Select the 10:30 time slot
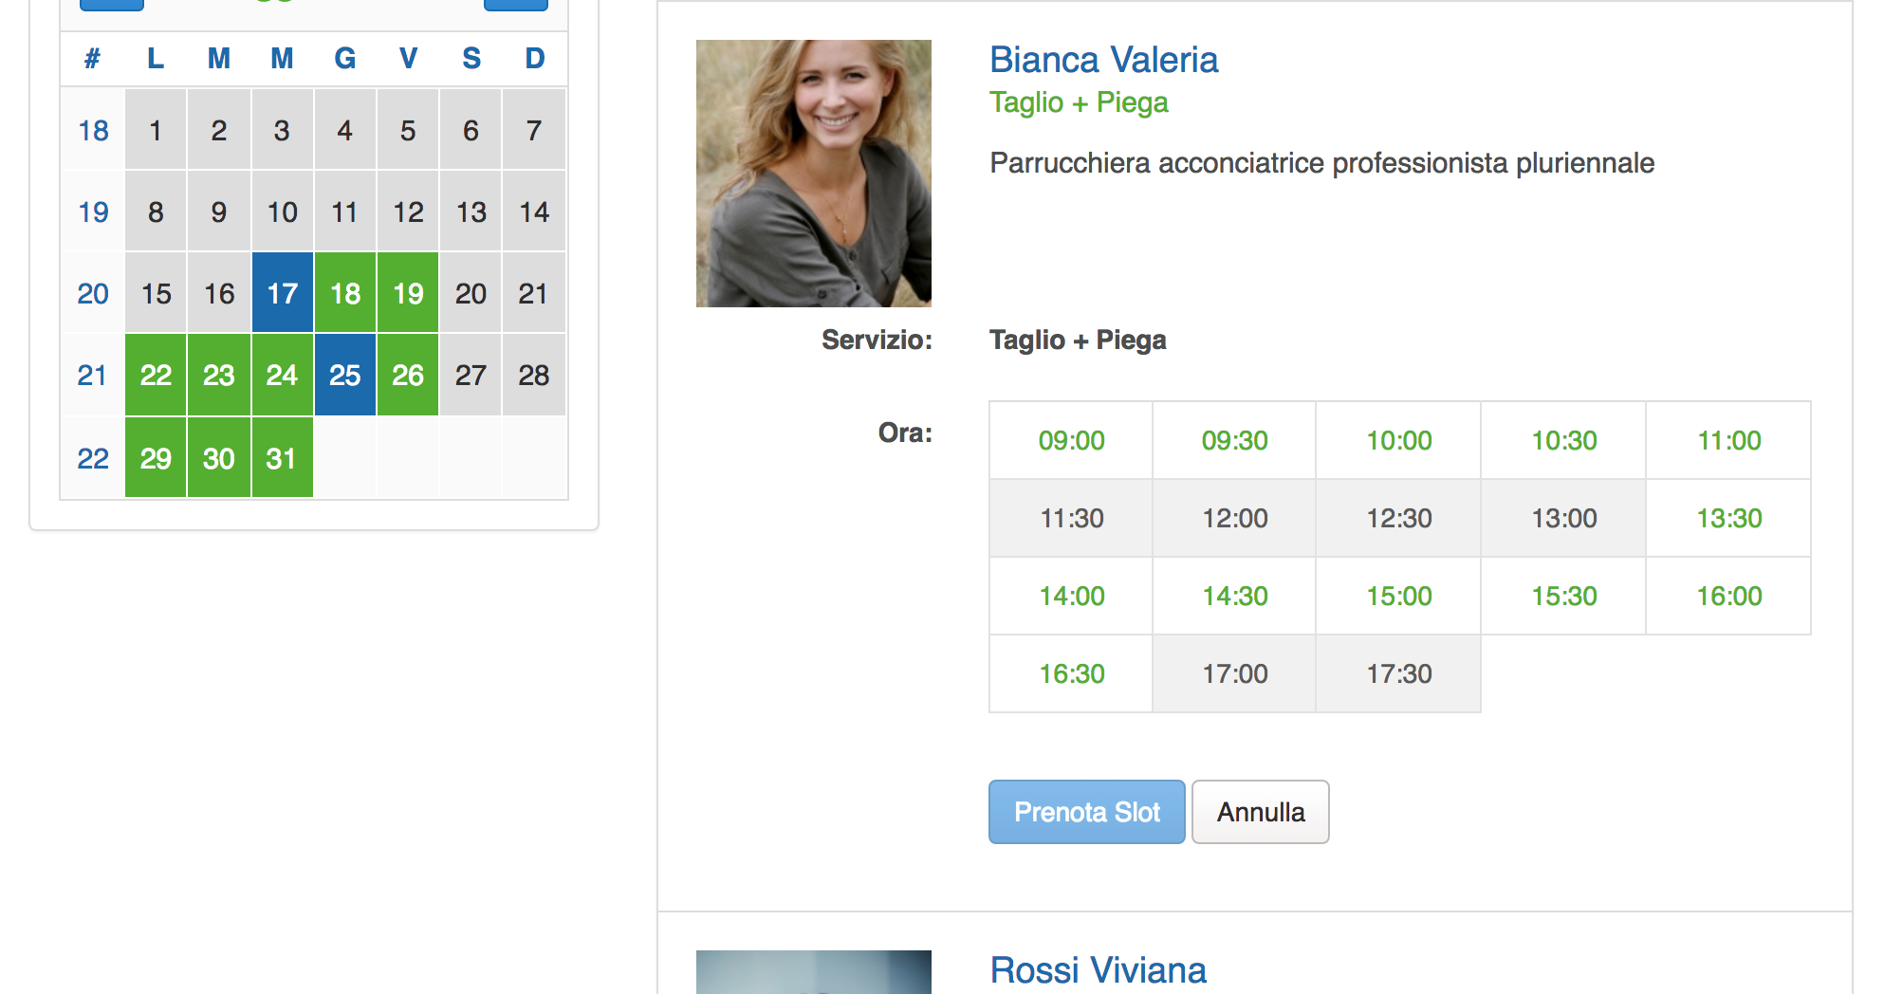The width and height of the screenshot is (1884, 994). point(1563,440)
